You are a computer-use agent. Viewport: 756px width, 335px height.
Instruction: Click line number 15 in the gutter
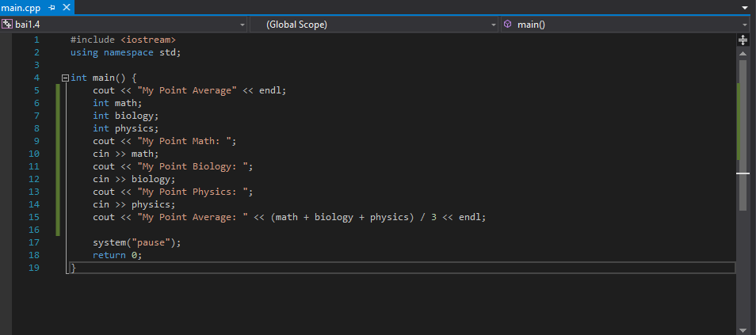pyautogui.click(x=34, y=217)
